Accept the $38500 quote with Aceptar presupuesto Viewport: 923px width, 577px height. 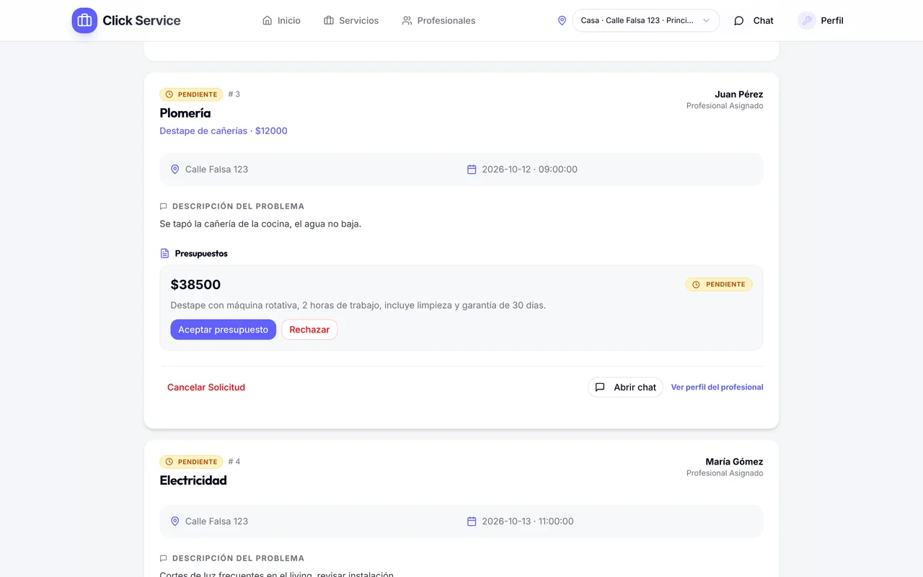click(224, 330)
